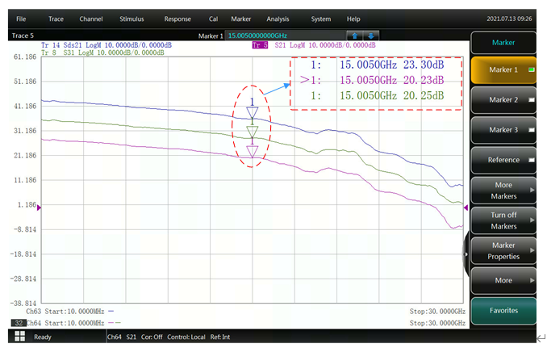
Task: Enable Marker 3 in side panel
Action: tap(503, 129)
